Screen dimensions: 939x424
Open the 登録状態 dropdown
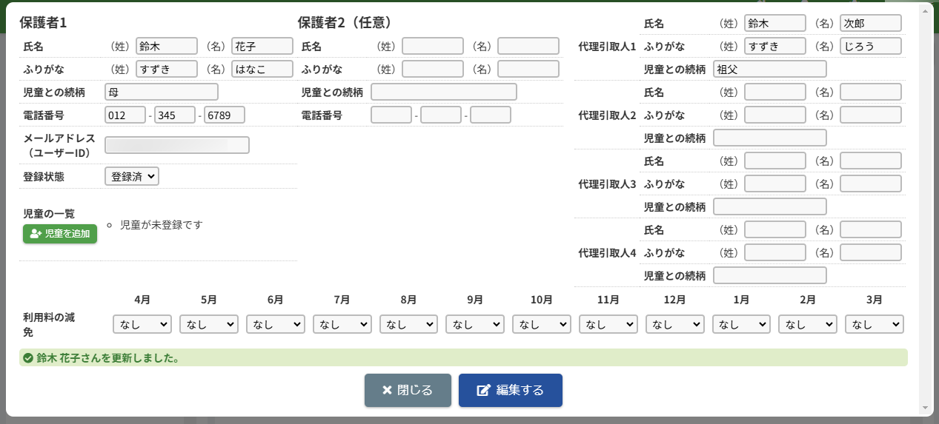pyautogui.click(x=132, y=176)
